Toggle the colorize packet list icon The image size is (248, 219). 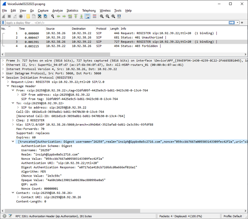(x=95, y=16)
